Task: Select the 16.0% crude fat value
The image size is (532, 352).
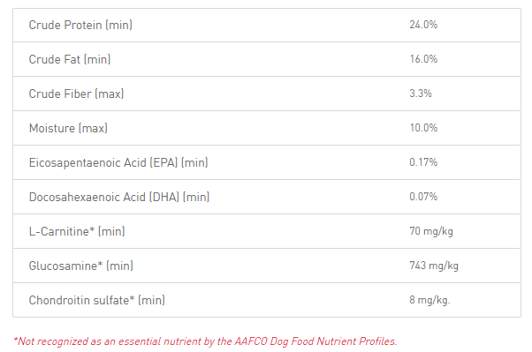Action: click(x=423, y=59)
